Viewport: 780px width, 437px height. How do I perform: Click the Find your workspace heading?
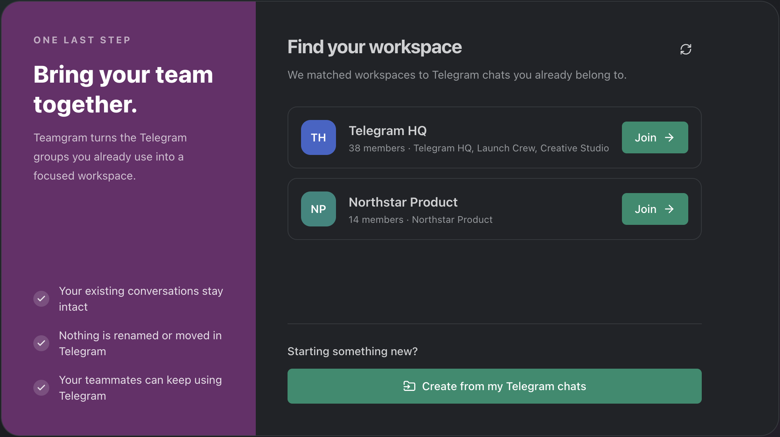375,47
